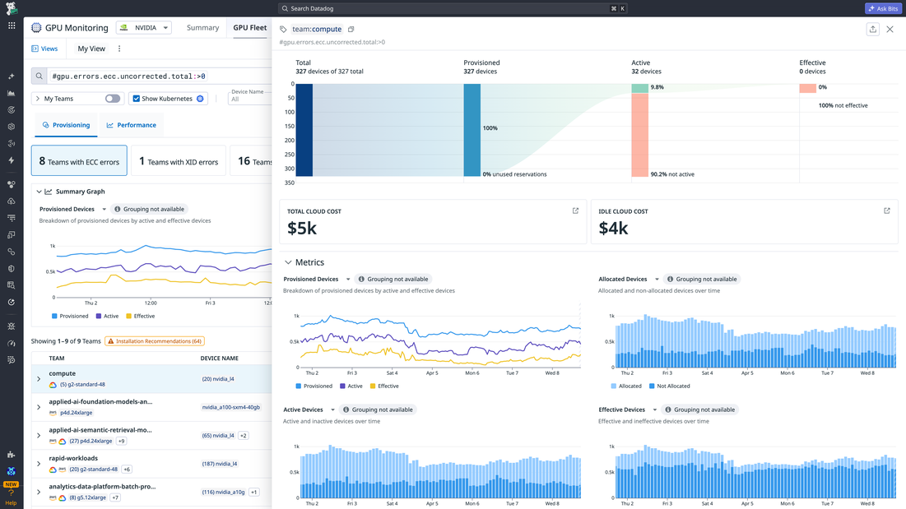906x509 pixels.
Task: Open the speedometer gauge sidebar icon
Action: point(11,343)
